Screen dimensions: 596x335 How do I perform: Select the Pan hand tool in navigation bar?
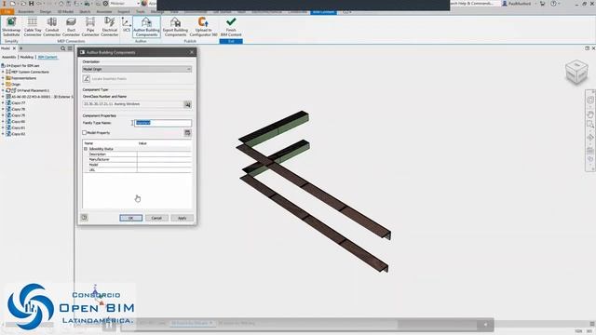click(589, 114)
